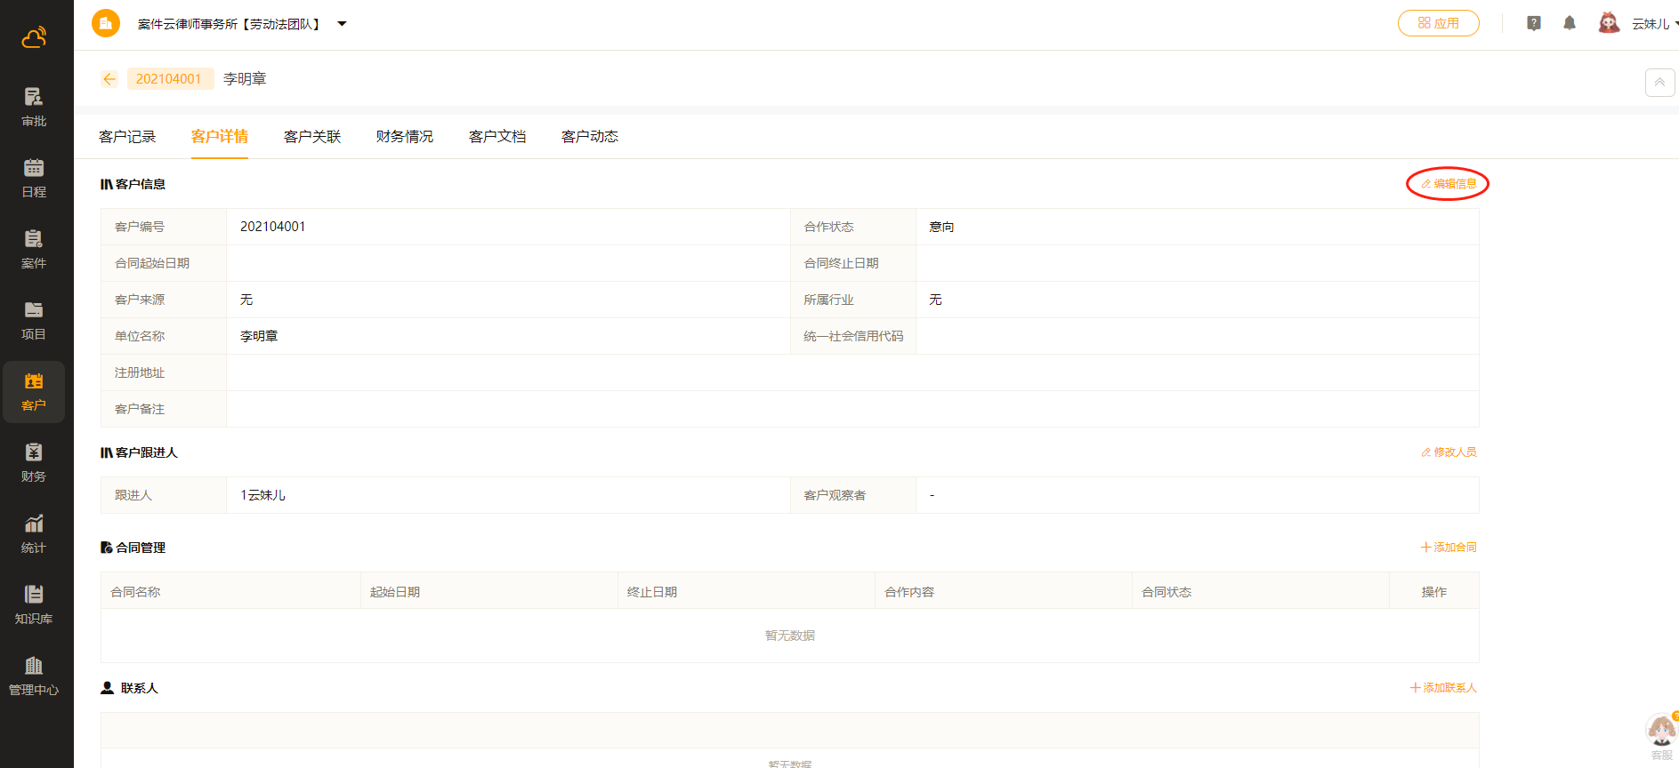
Task: Open the 客服 customer service avatar
Action: pyautogui.click(x=1661, y=733)
